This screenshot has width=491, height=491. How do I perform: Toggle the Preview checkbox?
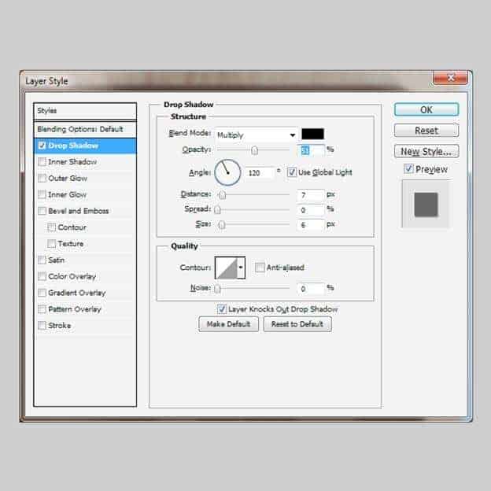(x=408, y=169)
